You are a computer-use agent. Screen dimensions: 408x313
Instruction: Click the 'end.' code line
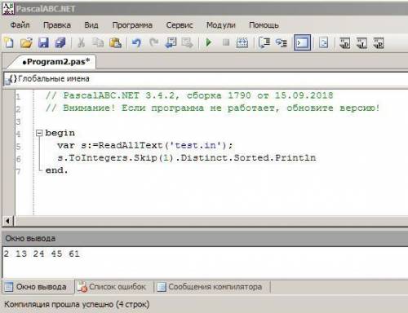56,170
